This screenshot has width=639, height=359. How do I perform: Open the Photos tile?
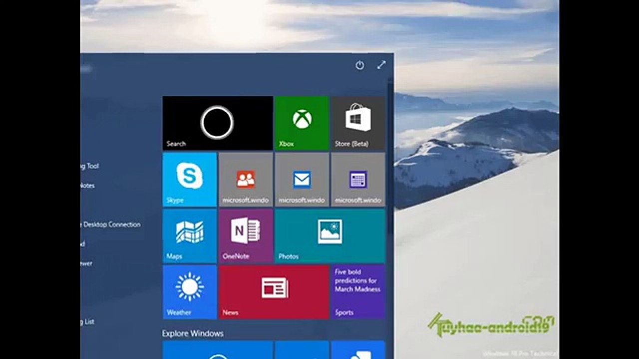tap(330, 236)
